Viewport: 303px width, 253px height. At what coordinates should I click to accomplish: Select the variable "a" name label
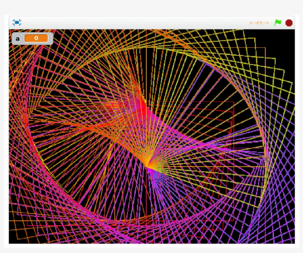pos(17,38)
